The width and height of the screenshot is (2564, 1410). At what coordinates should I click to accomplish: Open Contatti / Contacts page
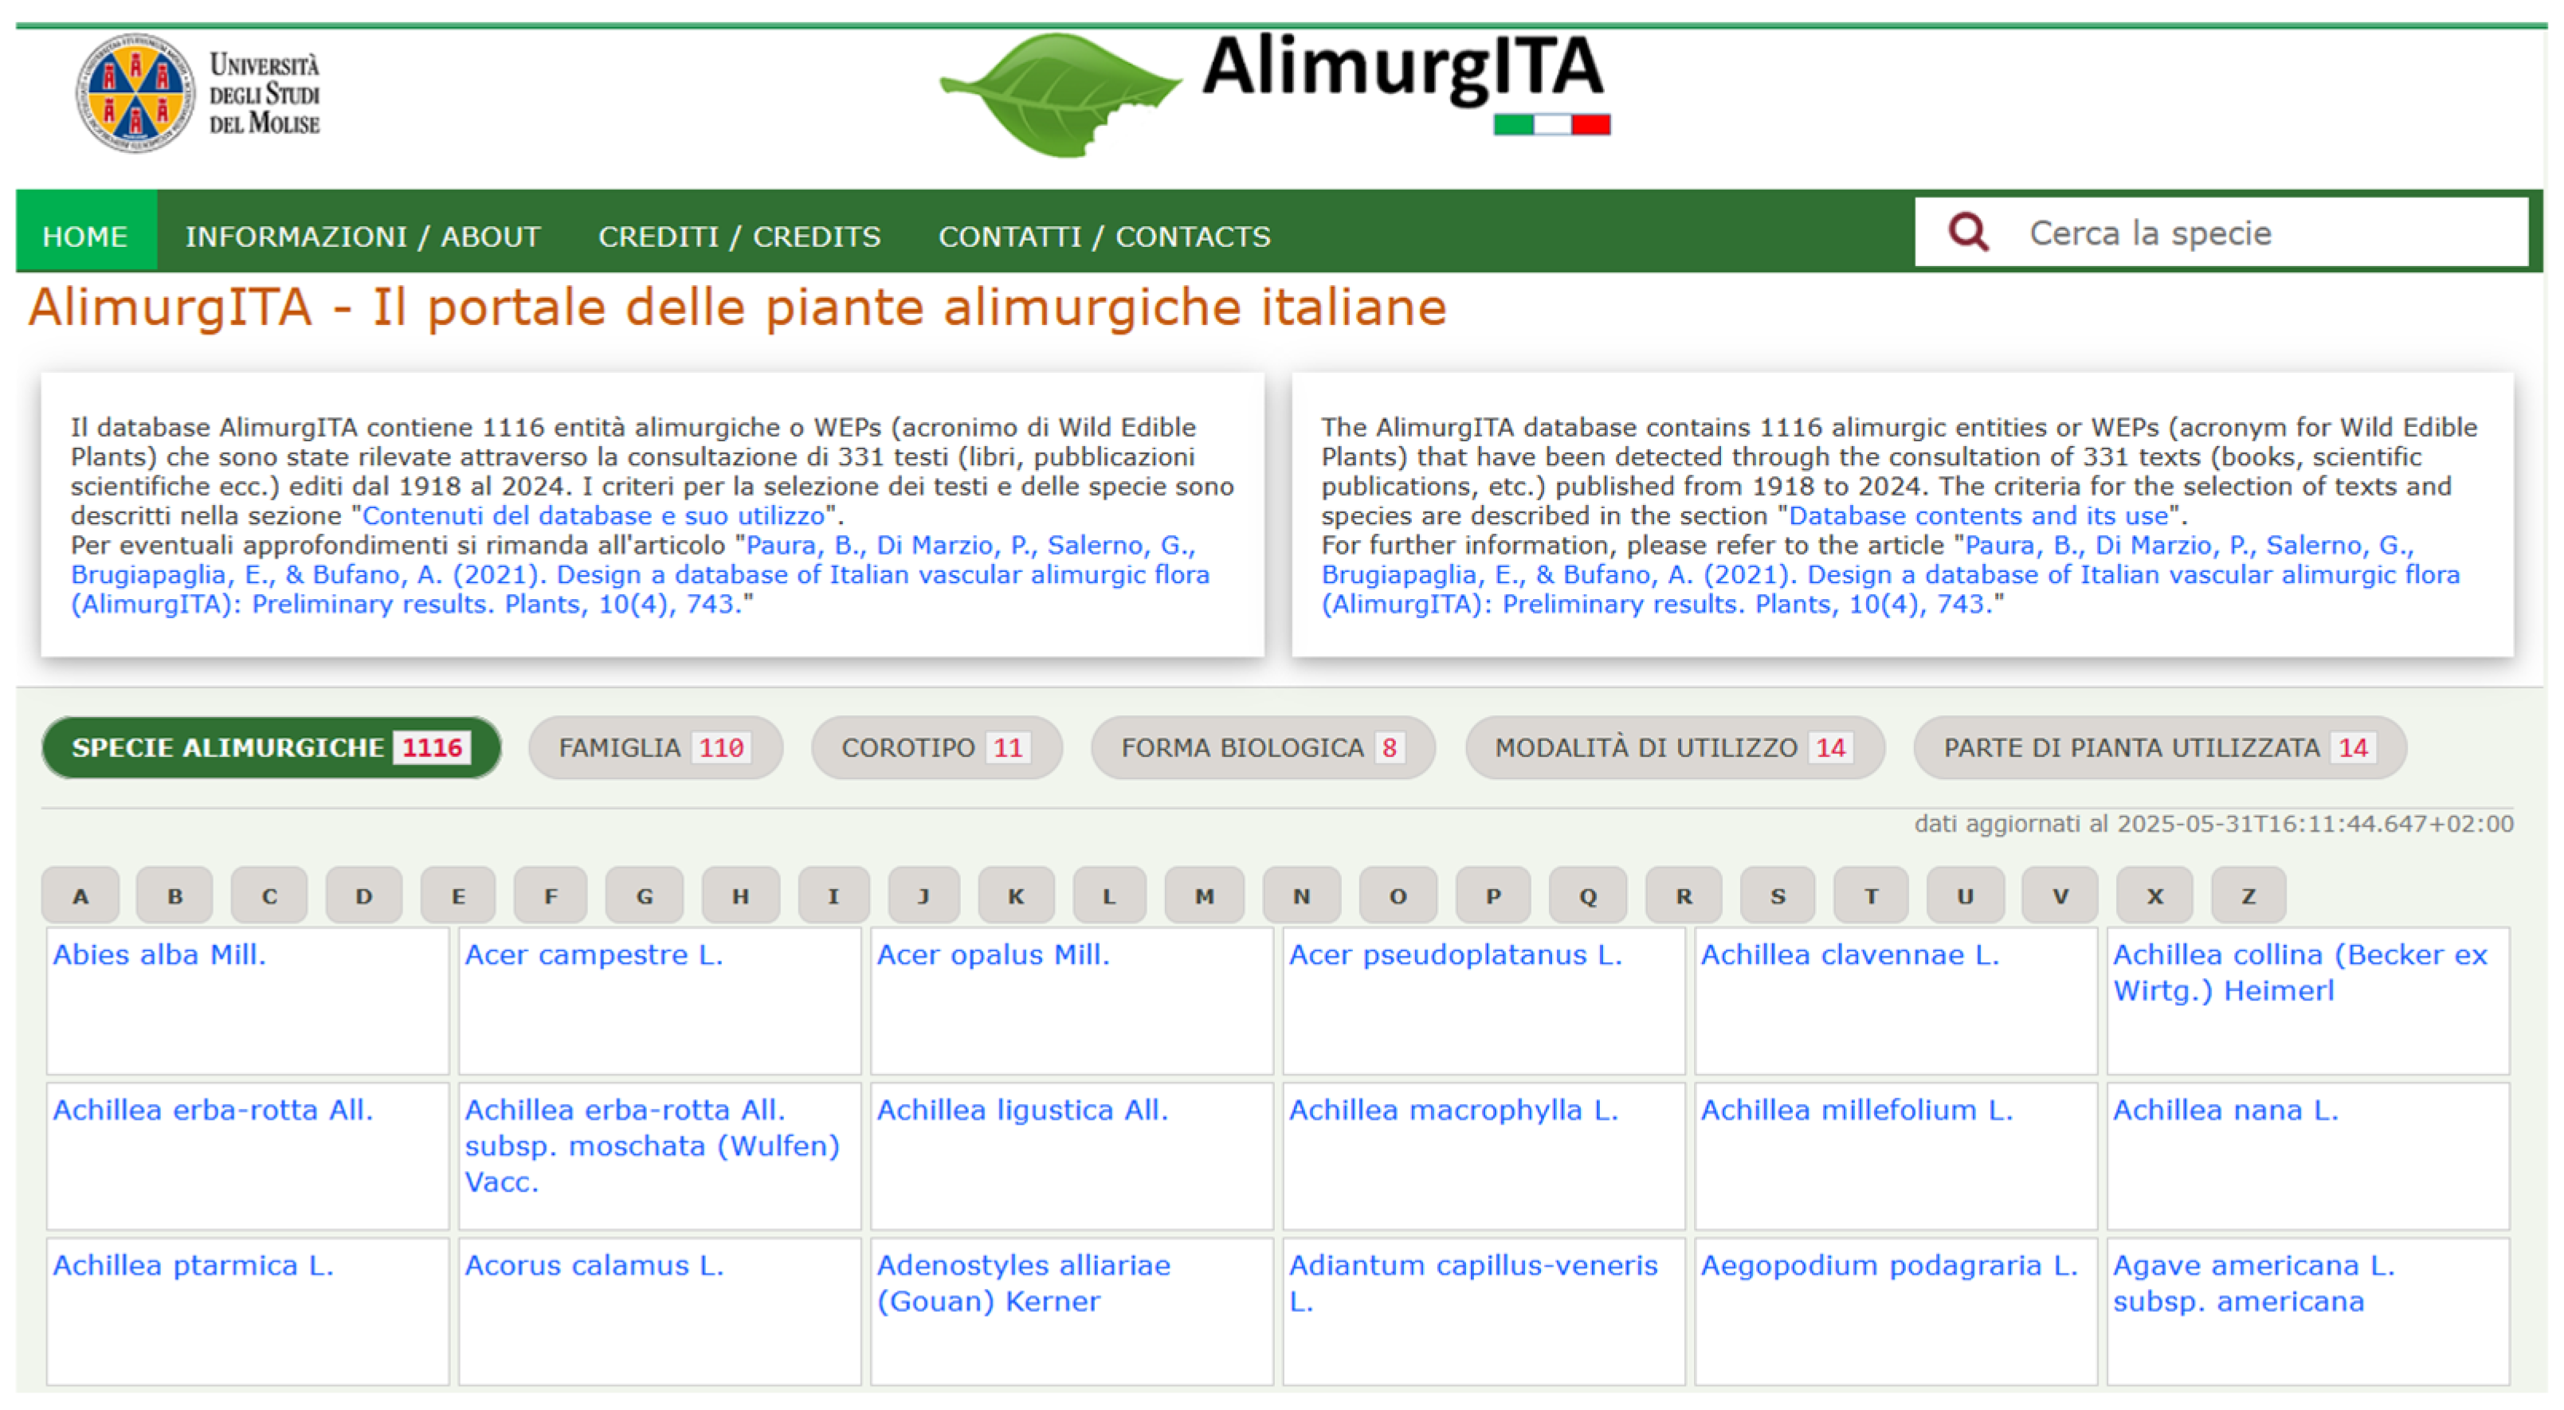point(1104,236)
